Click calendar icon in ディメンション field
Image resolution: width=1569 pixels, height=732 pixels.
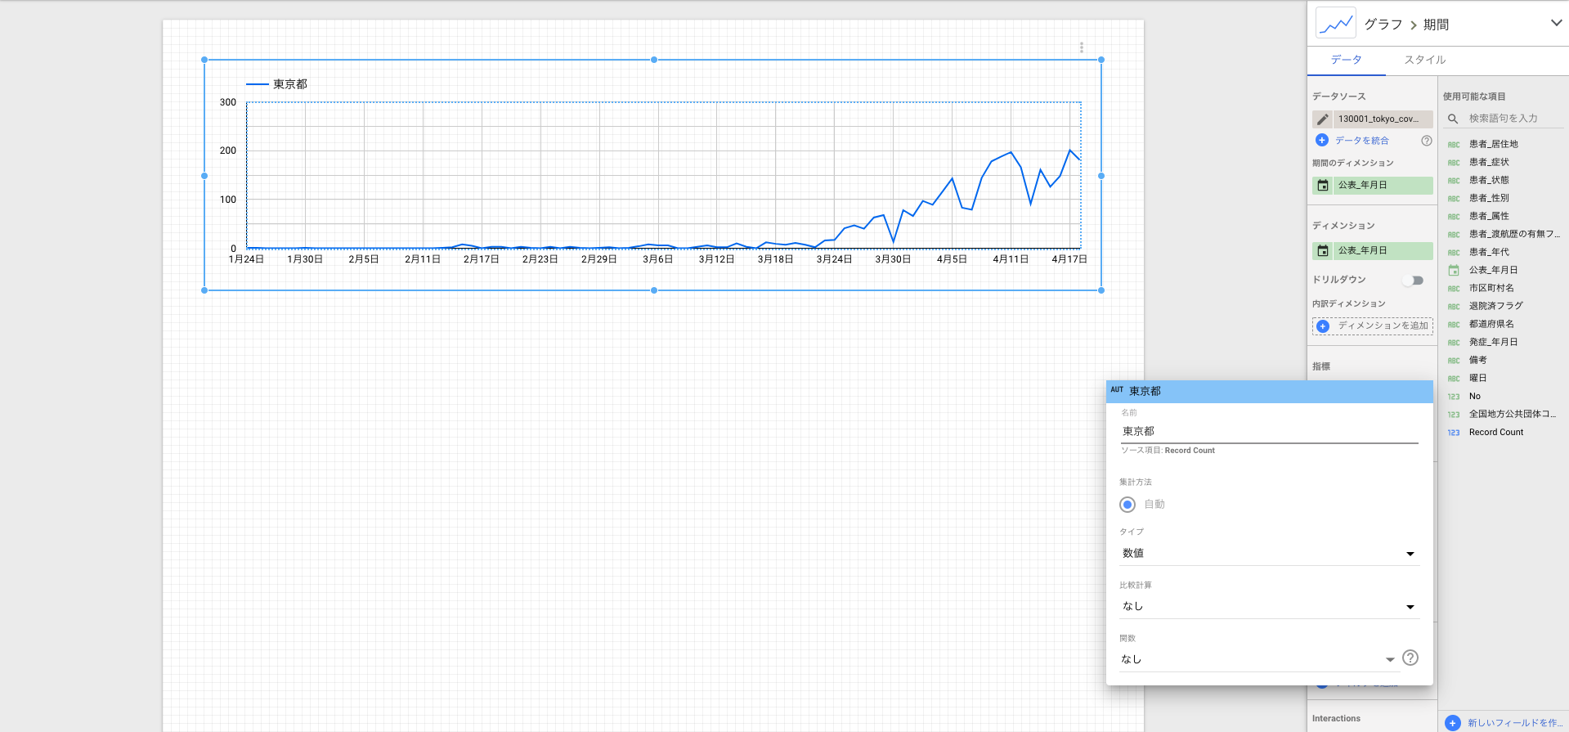tap(1323, 251)
